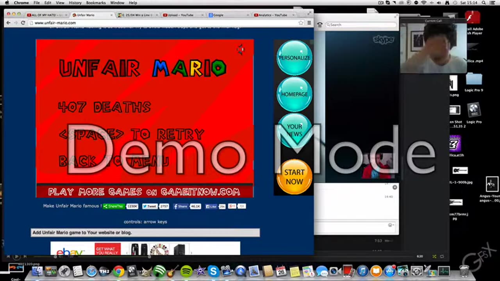Click the Skype dial pad phone icon
The width and height of the screenshot is (500, 281).
click(x=320, y=25)
